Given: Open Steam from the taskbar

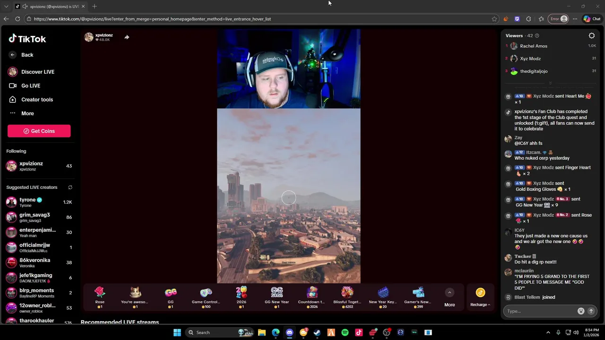Looking at the screenshot, I should (317, 332).
